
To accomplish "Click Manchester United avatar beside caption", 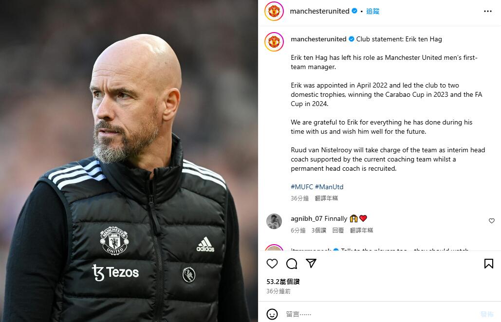I will [274, 42].
